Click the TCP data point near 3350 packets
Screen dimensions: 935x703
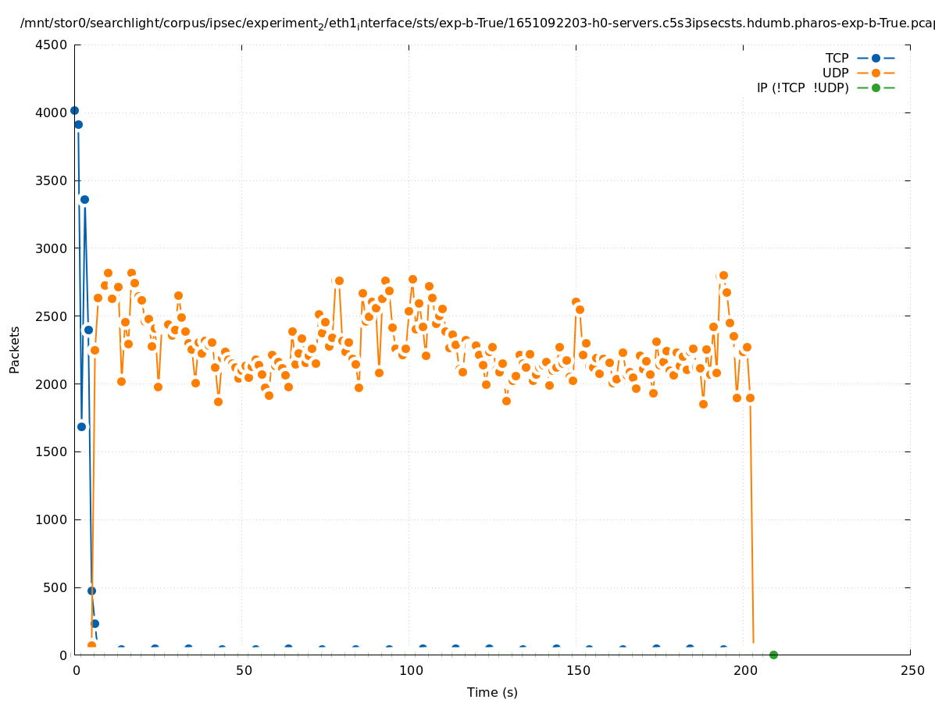click(x=84, y=199)
